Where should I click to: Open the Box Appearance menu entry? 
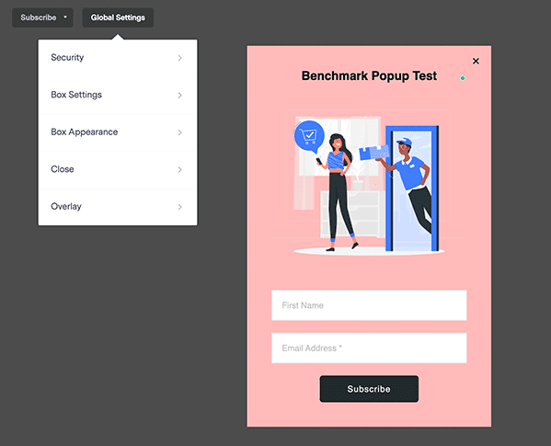click(x=118, y=132)
